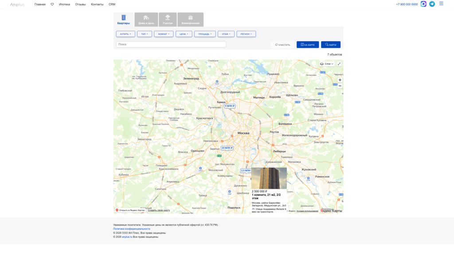Switch to the Коммерческая tab
This screenshot has width=454, height=257.
pos(190,20)
